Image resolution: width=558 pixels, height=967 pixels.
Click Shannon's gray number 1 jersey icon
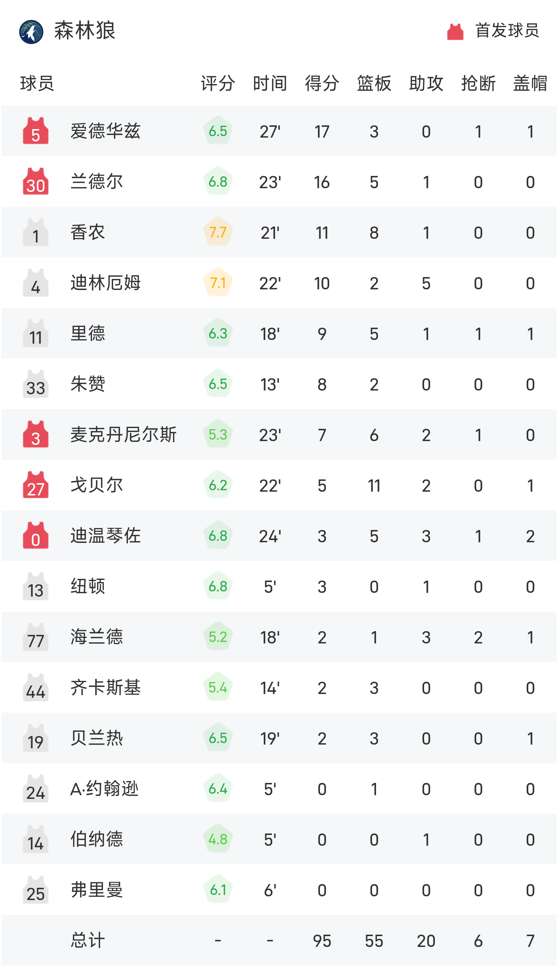(x=36, y=232)
